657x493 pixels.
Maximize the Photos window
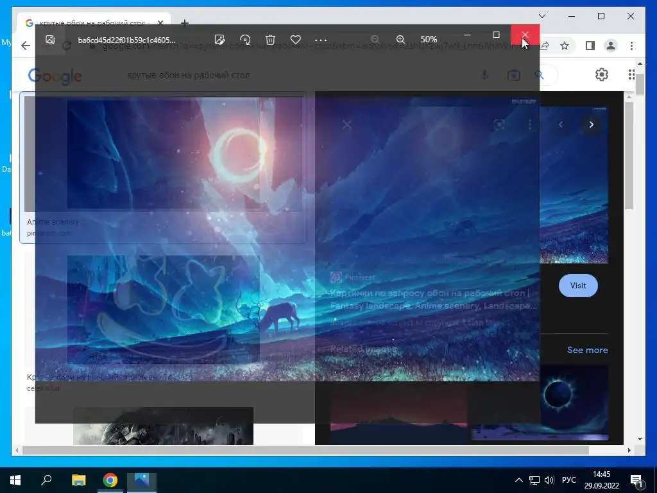point(496,35)
